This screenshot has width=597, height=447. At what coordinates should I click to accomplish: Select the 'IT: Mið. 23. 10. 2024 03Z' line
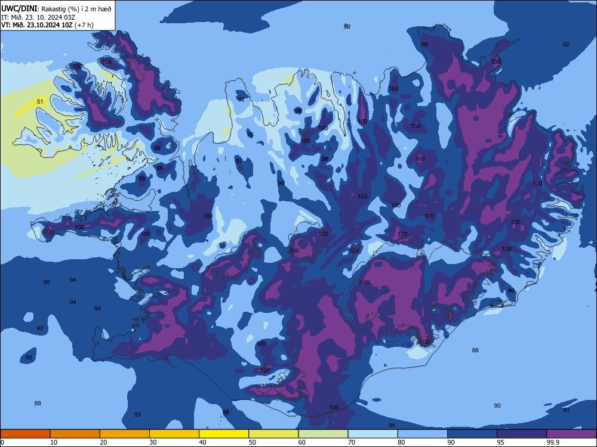(x=38, y=17)
